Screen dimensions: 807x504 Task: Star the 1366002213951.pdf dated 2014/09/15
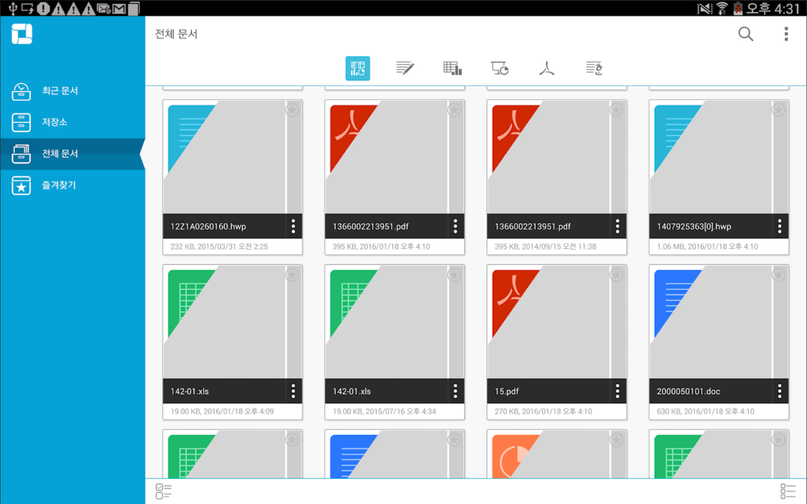pos(616,110)
